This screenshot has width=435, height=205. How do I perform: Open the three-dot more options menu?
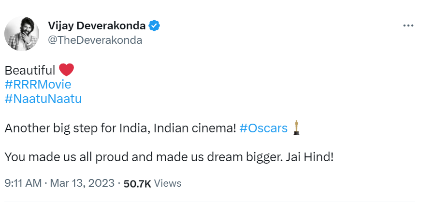[408, 25]
